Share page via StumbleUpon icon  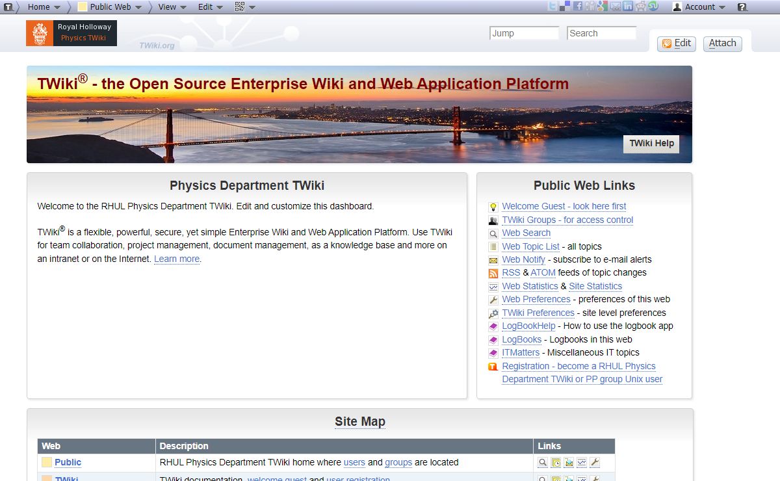653,6
